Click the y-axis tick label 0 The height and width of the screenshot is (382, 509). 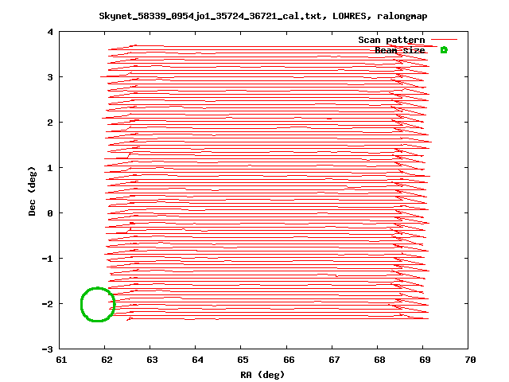[x=50, y=213]
